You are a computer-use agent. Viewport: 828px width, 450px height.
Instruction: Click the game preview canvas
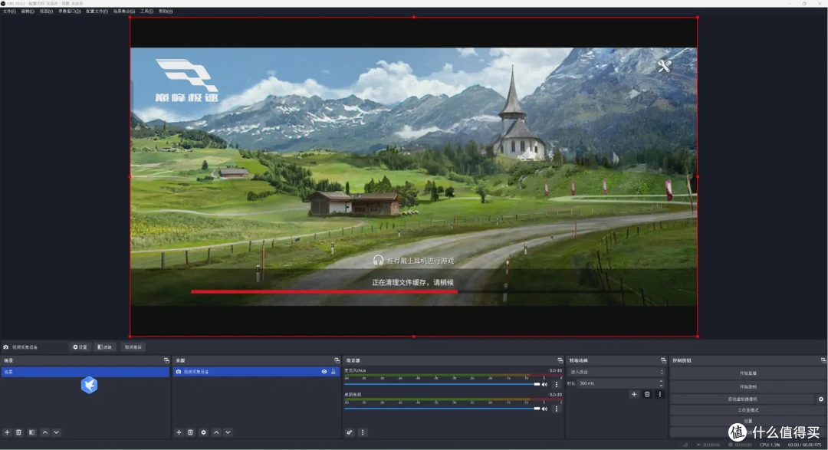click(413, 176)
